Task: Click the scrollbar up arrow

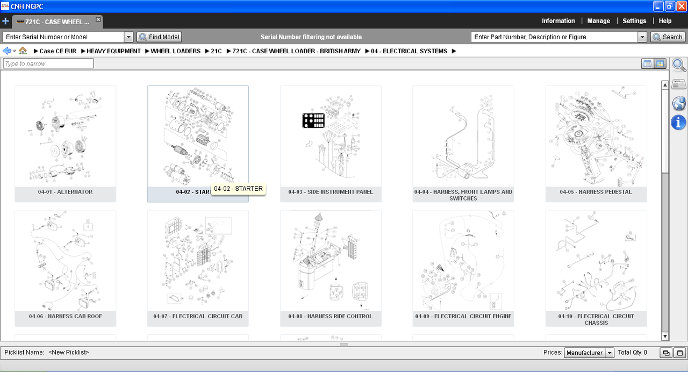Action: (x=665, y=85)
